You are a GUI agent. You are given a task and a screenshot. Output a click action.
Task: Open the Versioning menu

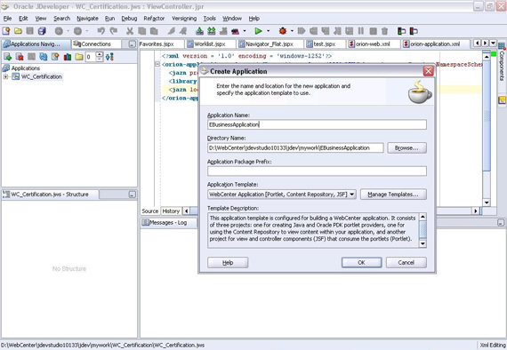click(x=184, y=19)
